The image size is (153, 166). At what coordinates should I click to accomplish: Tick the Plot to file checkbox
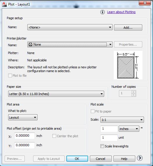coord(10,76)
